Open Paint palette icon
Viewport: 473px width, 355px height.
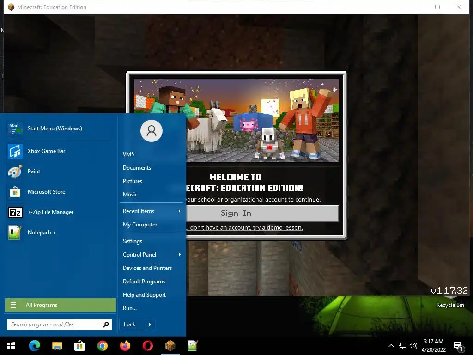click(x=15, y=171)
